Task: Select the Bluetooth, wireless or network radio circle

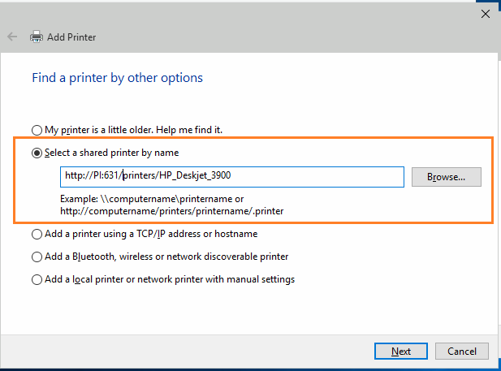Action: pos(37,257)
